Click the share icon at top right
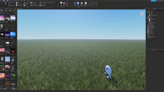This screenshot has height=92, width=164. coord(158,1)
